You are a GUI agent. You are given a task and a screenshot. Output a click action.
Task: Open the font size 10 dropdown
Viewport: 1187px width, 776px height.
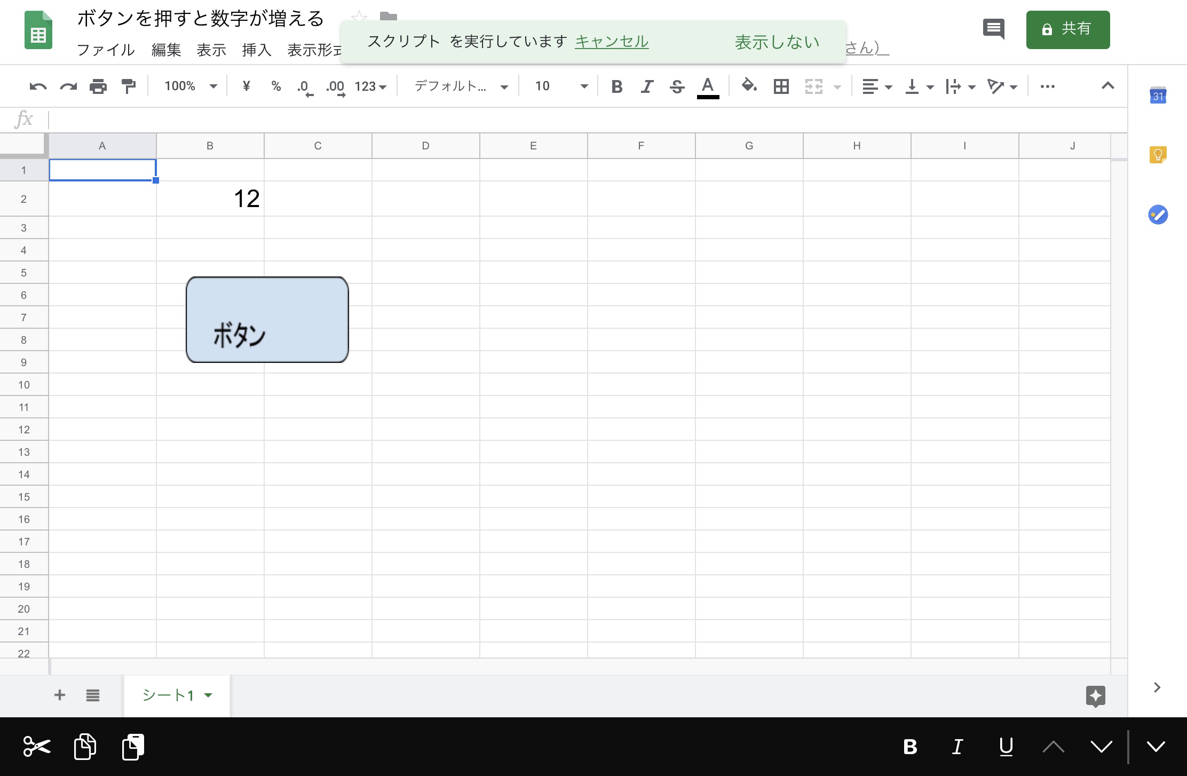pos(561,86)
